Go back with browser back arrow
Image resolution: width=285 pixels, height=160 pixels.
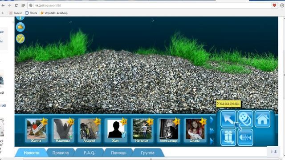click(3, 5)
